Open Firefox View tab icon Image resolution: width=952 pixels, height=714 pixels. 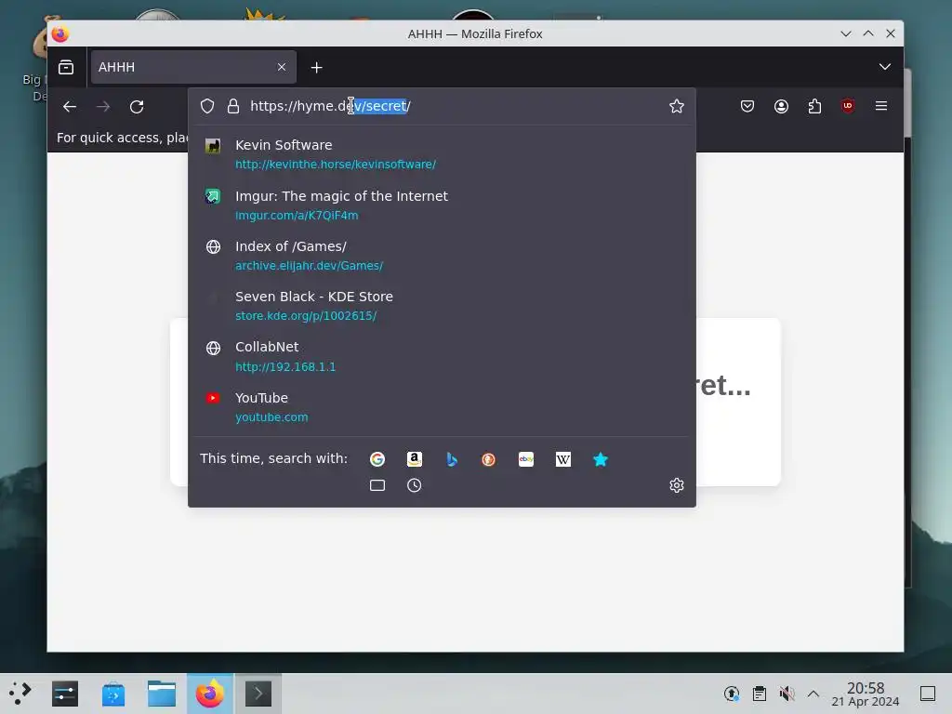(x=66, y=67)
